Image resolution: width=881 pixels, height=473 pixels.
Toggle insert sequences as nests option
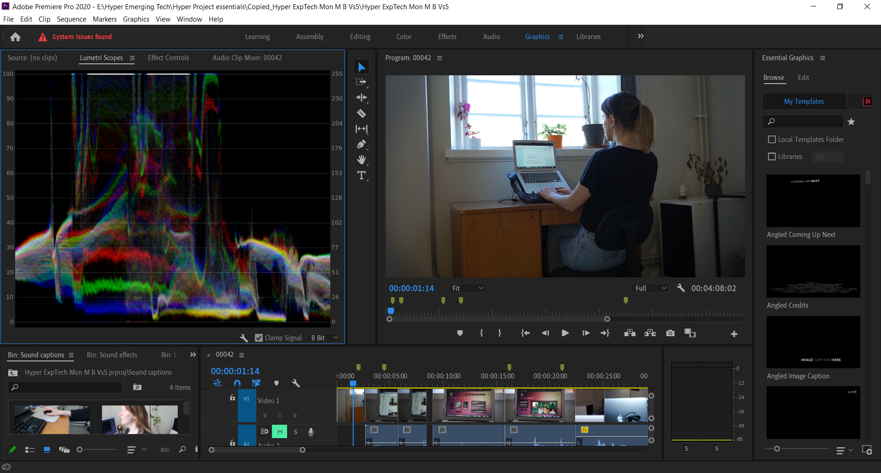217,383
